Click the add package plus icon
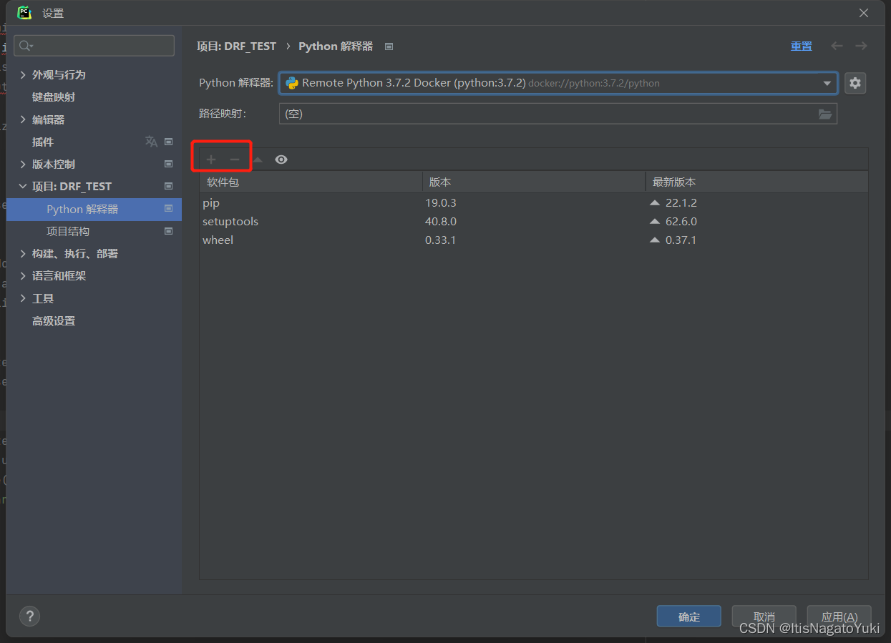 211,159
